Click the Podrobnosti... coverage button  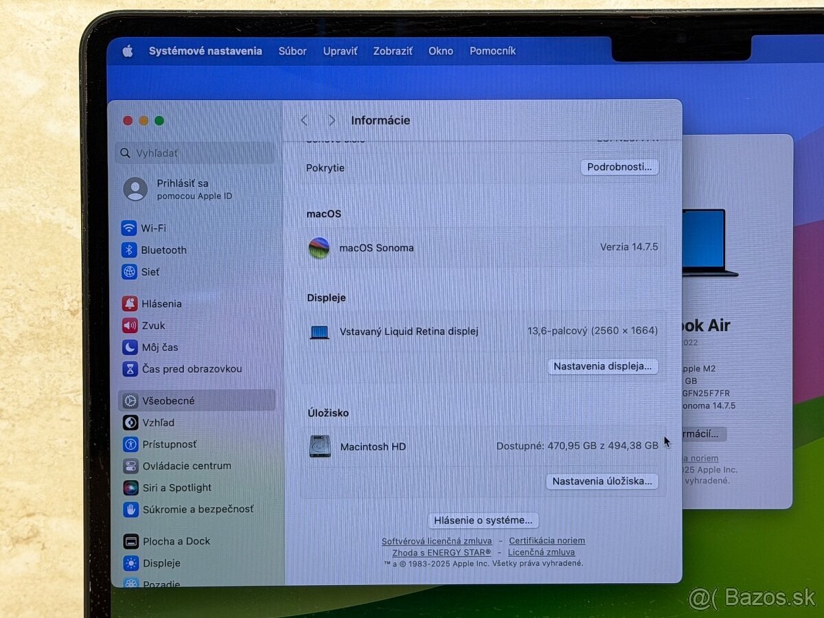(x=619, y=168)
